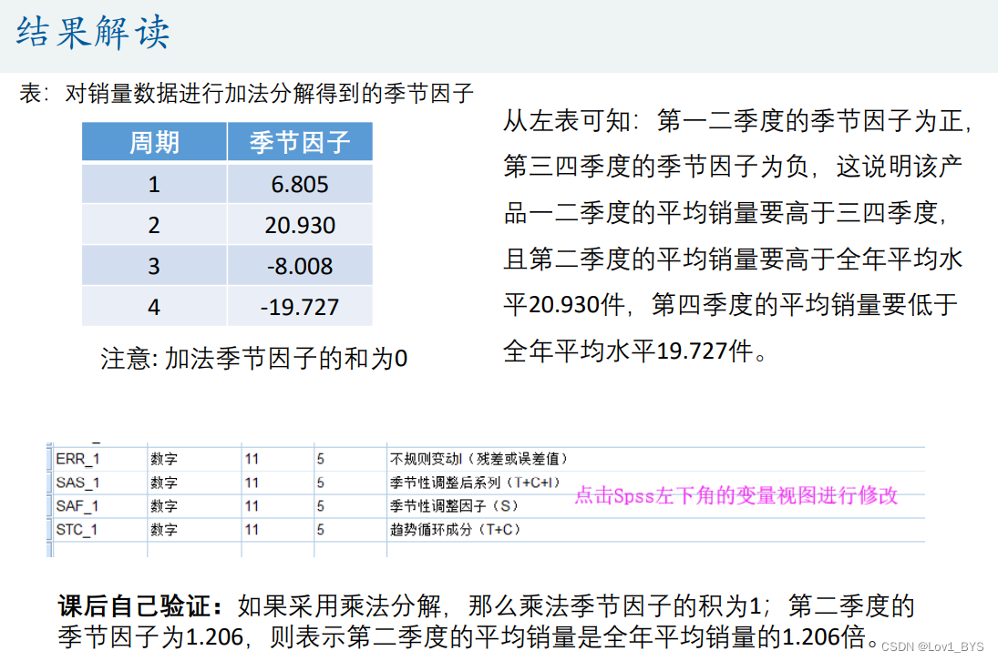Select the 6.805 seasonal factor cell
Screen dimensions: 998x661
(x=300, y=185)
